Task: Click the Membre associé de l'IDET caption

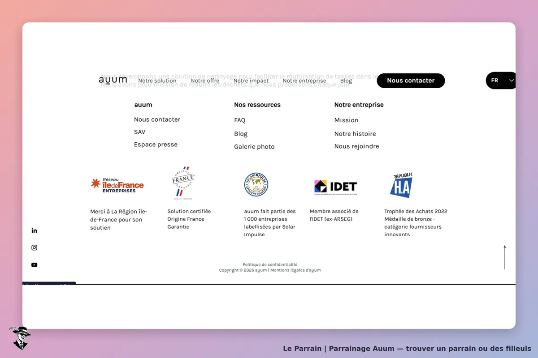Action: point(334,215)
